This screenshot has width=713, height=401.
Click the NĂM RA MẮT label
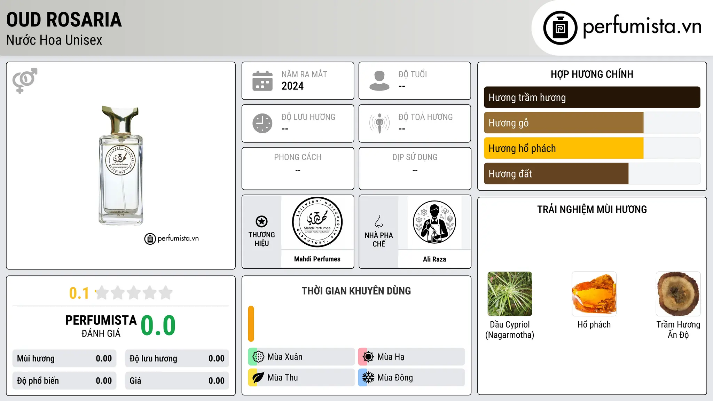(x=304, y=74)
